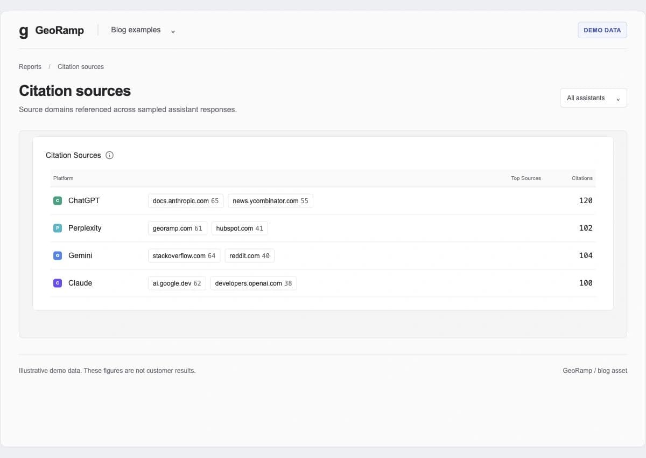This screenshot has height=458, width=646.
Task: Click the ChatGPT row label
Action: tap(84, 200)
